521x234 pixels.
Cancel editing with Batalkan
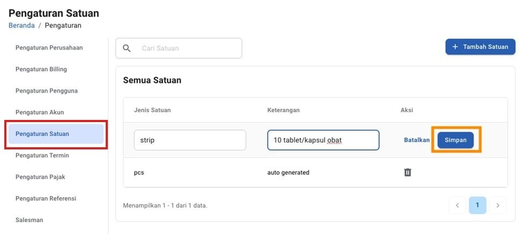tap(417, 140)
